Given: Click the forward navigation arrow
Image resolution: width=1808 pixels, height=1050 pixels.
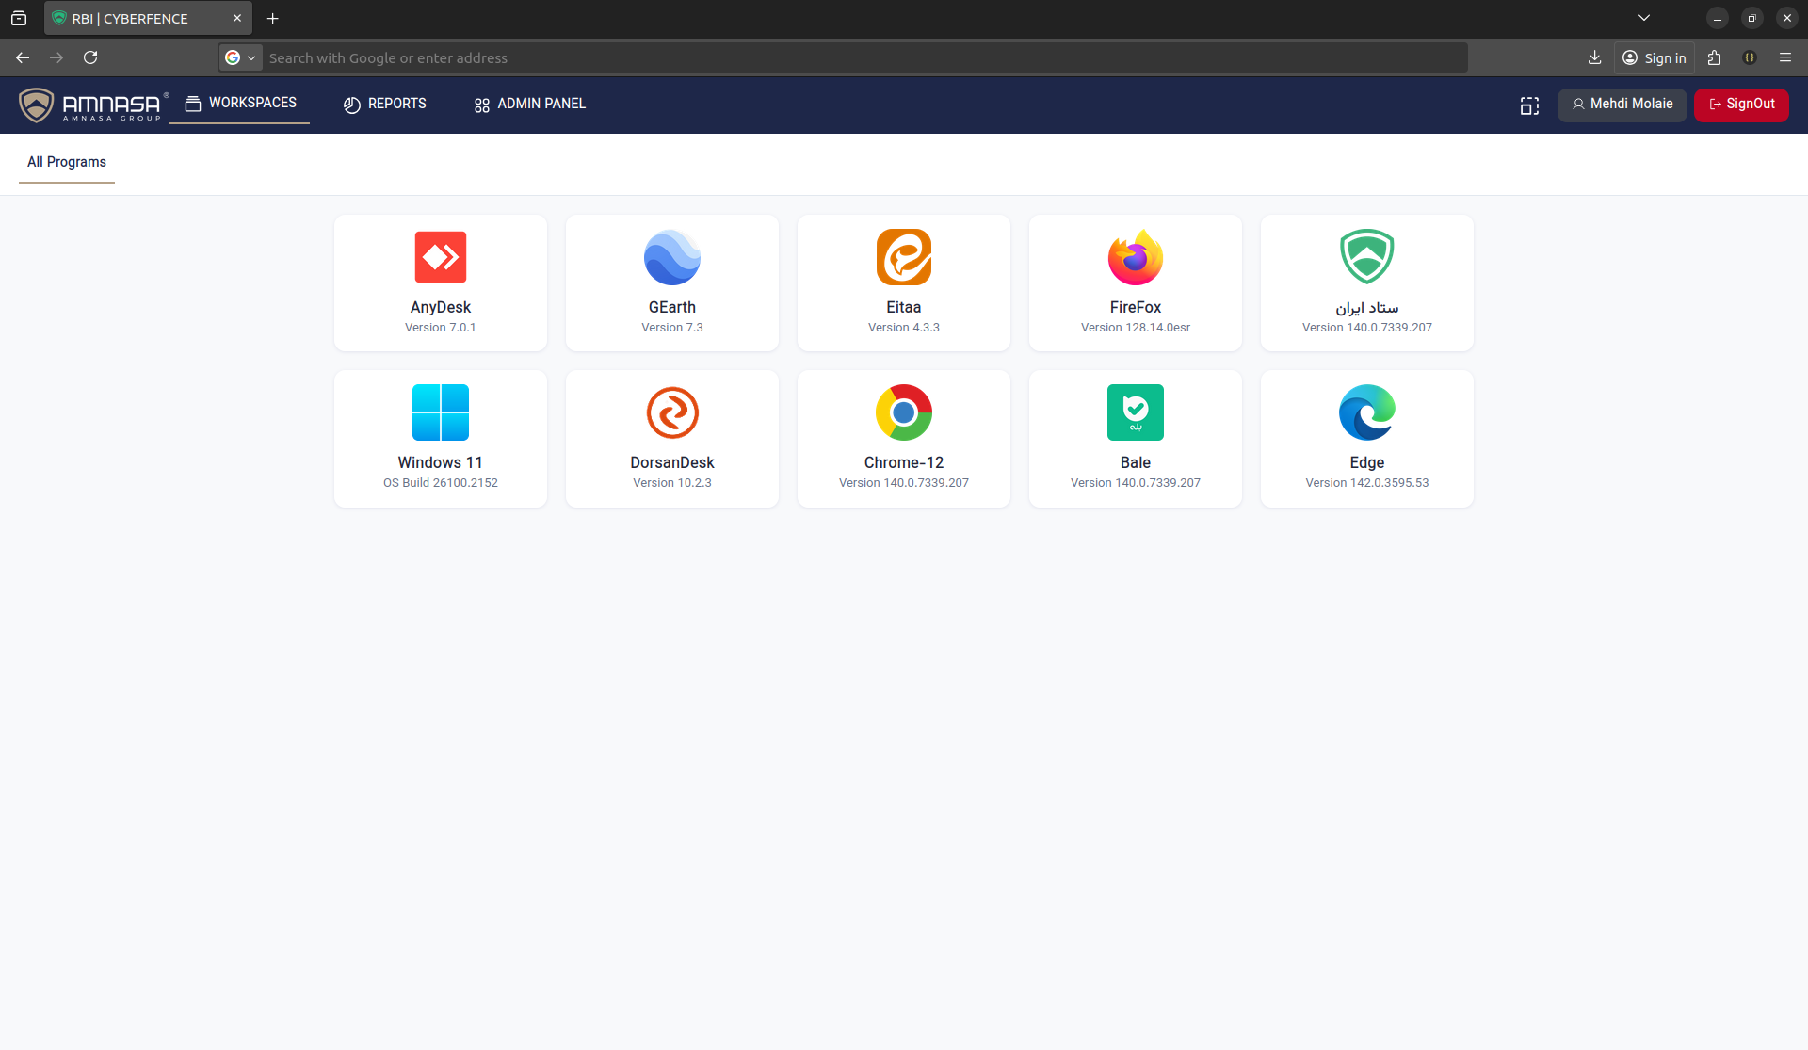Looking at the screenshot, I should (x=56, y=57).
